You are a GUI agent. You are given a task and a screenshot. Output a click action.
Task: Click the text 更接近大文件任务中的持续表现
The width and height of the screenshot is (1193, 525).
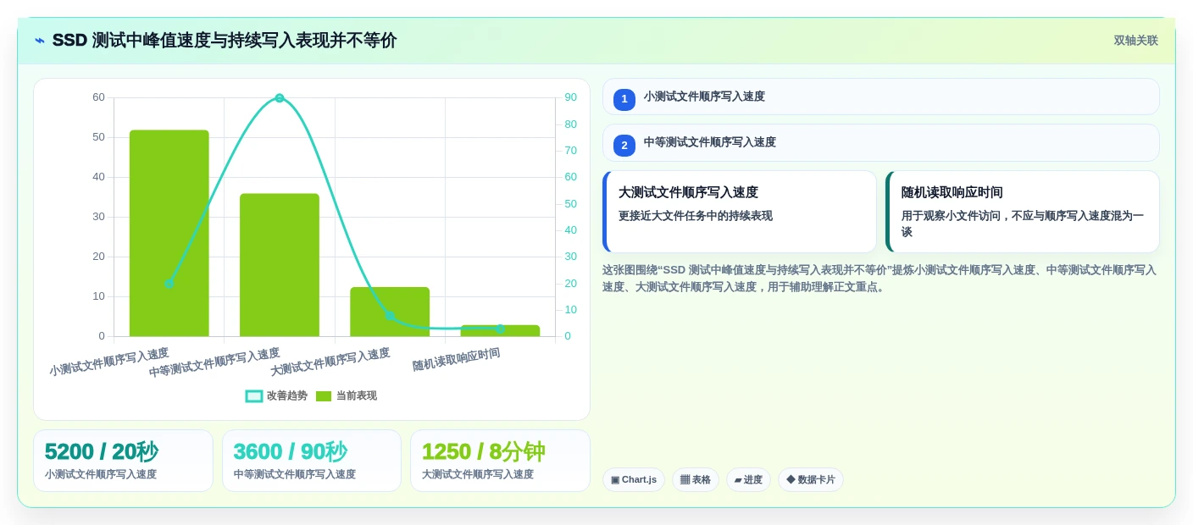coord(696,216)
